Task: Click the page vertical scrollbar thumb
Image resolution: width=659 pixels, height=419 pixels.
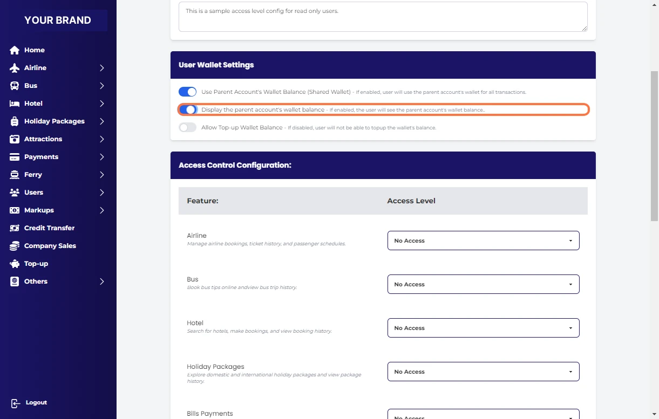Action: (x=654, y=146)
